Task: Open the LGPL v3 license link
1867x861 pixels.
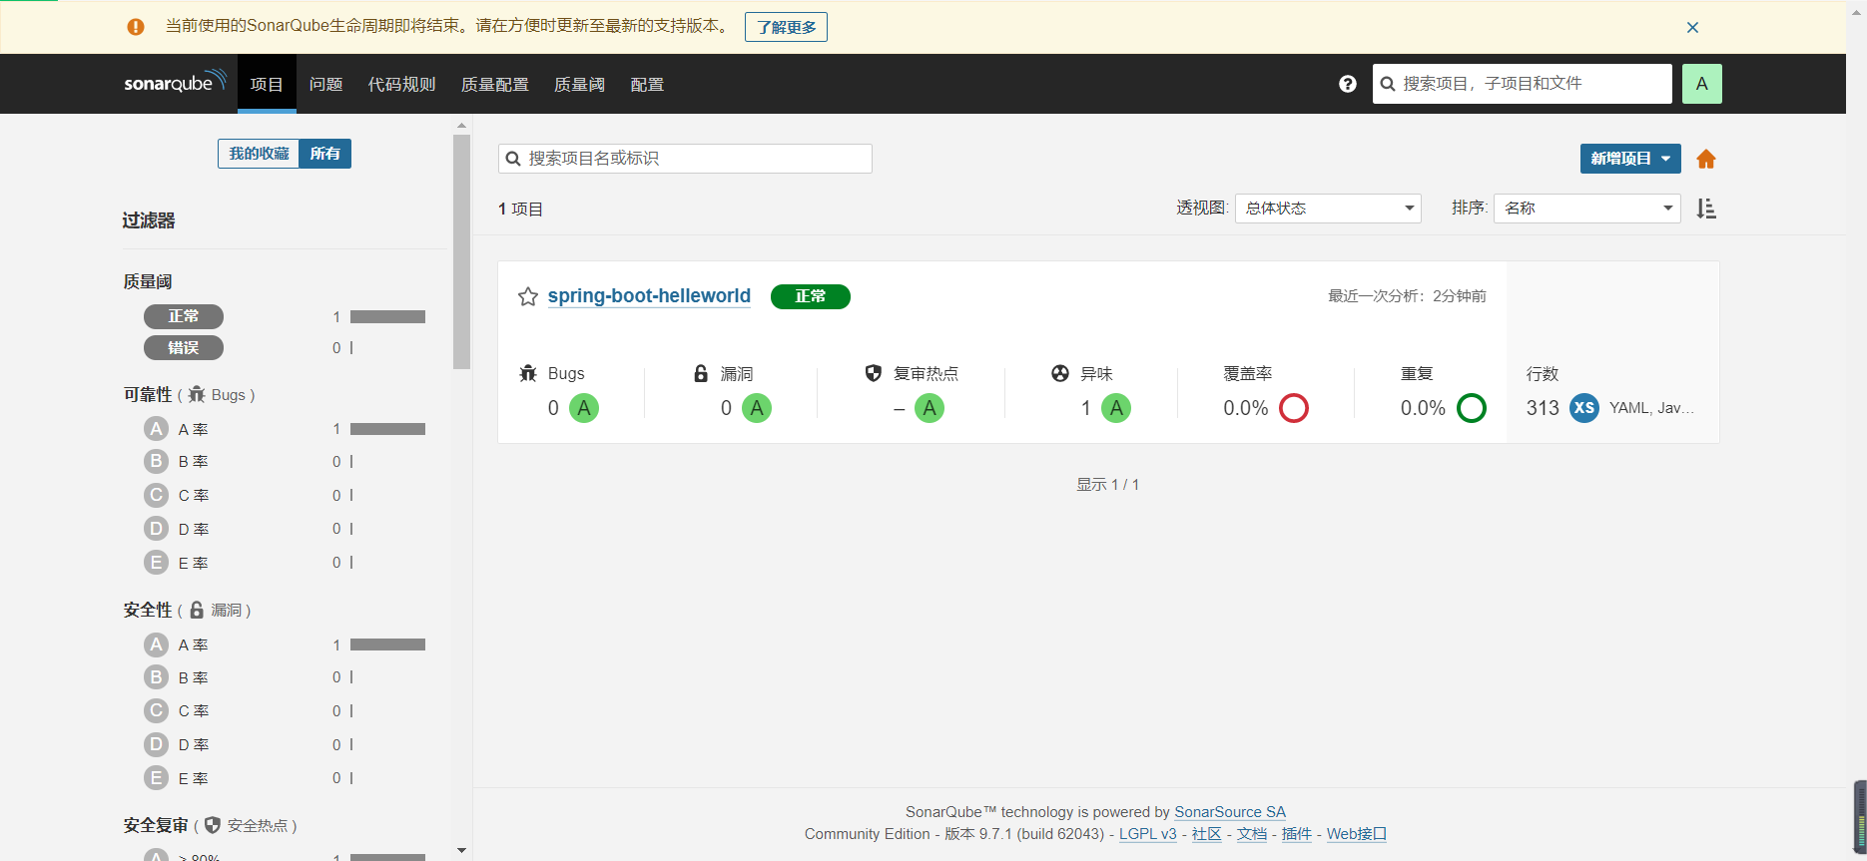Action: tap(1148, 834)
